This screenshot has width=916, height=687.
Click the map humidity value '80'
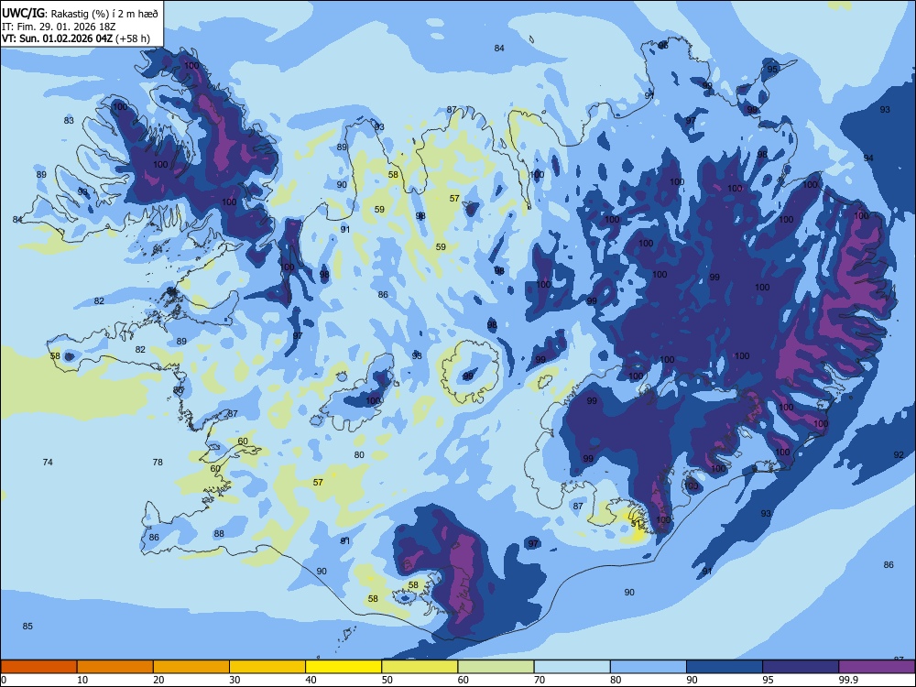point(359,455)
